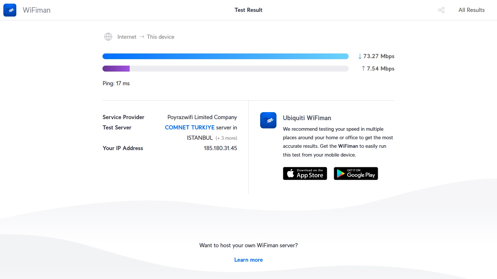Viewport: 497px width, 279px height.
Task: Click the Ping: 17 ms text
Action: pyautogui.click(x=116, y=83)
